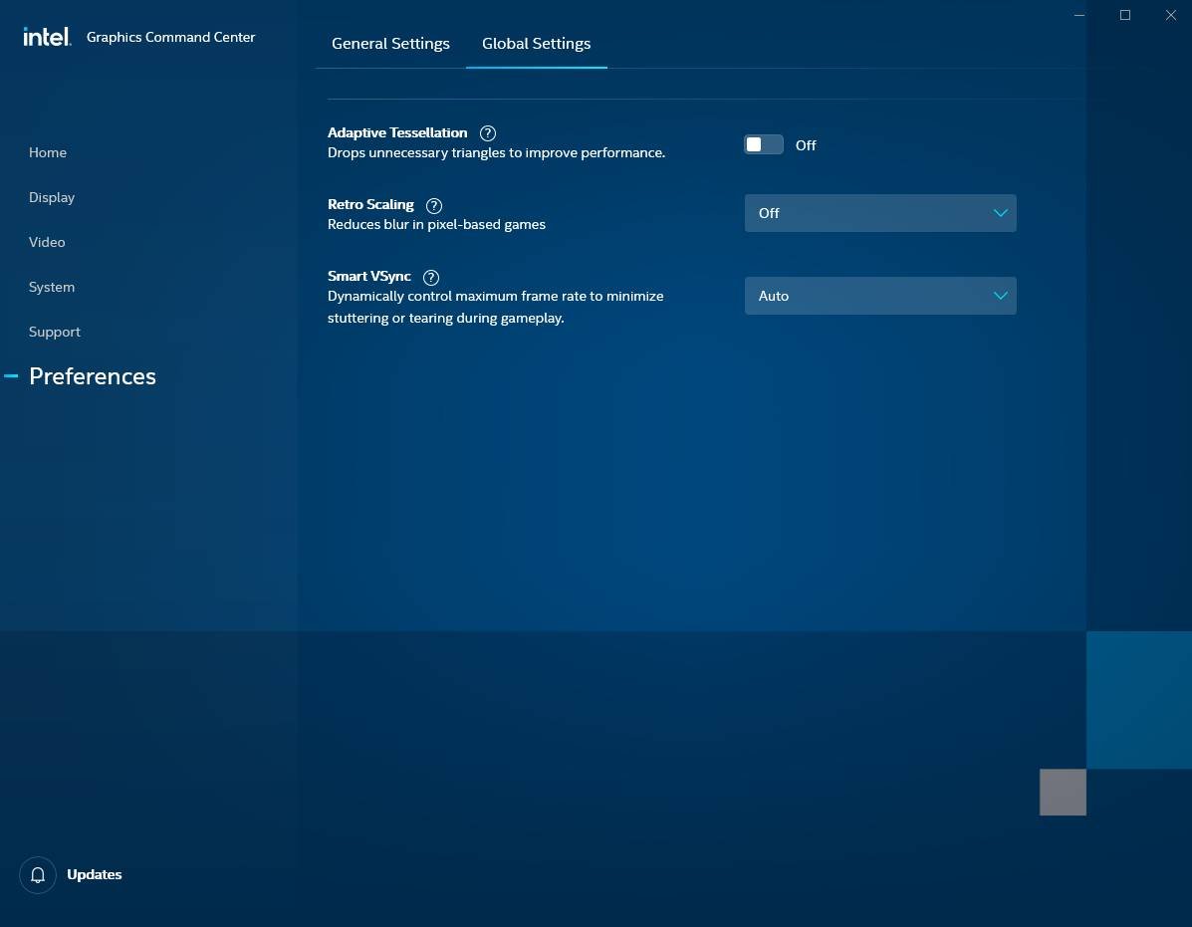Screen dimensions: 1192x927
Task: Close the Graphics Command Center window
Action: [1171, 15]
